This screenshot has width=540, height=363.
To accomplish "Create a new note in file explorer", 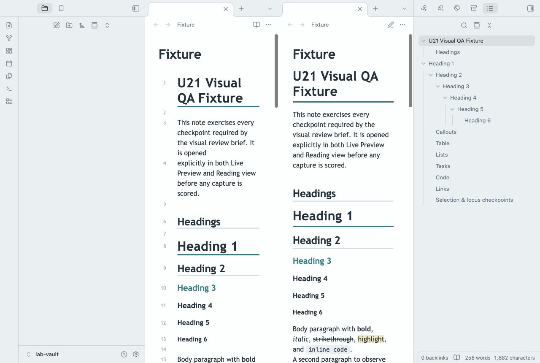I will [57, 25].
